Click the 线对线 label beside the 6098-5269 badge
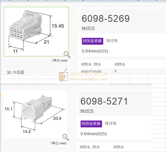The height and width of the screenshot is (152, 166). pos(112,41)
